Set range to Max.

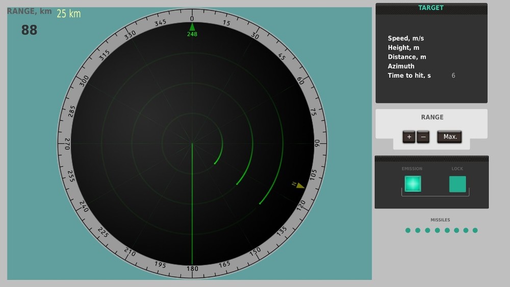click(x=449, y=137)
